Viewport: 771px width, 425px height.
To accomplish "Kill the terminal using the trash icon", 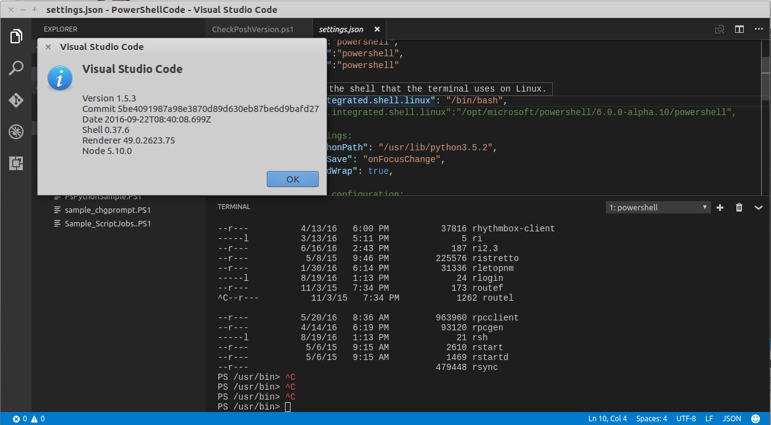I will 739,207.
